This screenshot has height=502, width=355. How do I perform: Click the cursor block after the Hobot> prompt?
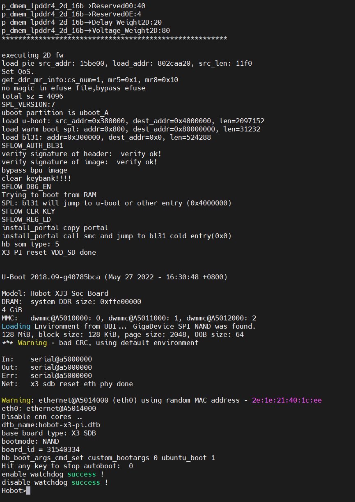(x=28, y=490)
